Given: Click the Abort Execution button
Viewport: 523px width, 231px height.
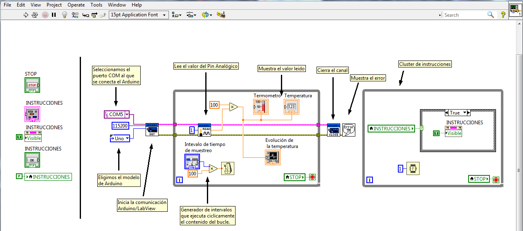Looking at the screenshot, I should (45, 15).
